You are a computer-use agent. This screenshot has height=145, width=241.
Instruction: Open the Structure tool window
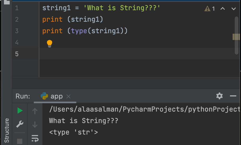pos(7,130)
